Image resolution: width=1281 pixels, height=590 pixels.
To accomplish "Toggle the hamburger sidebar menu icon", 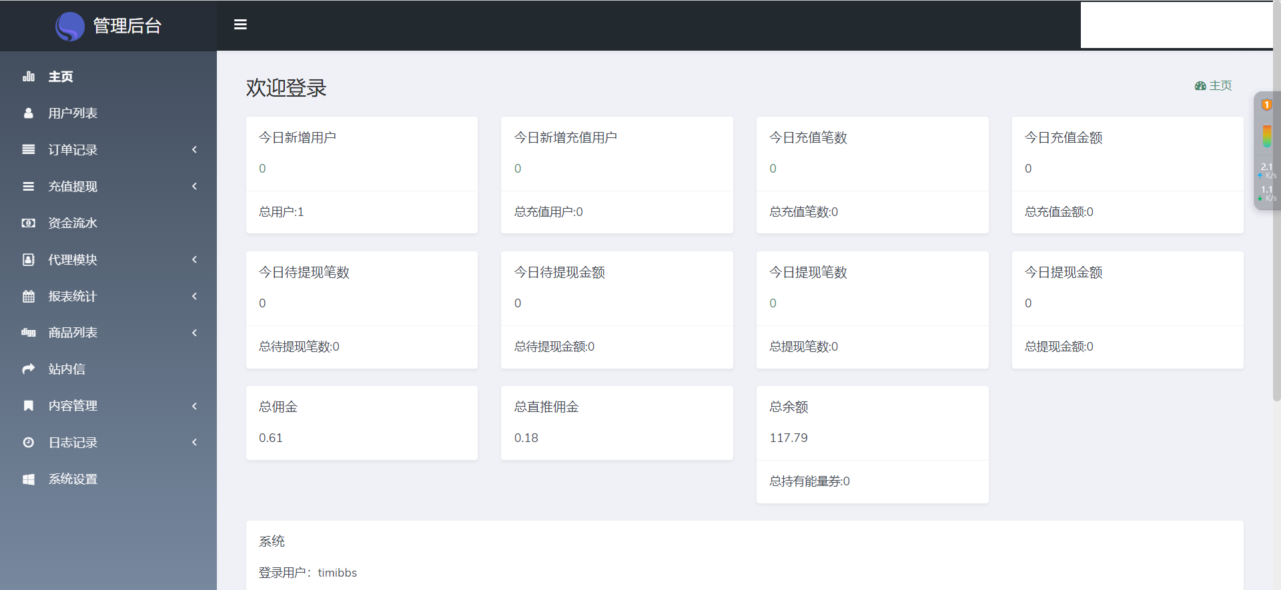I will click(240, 25).
